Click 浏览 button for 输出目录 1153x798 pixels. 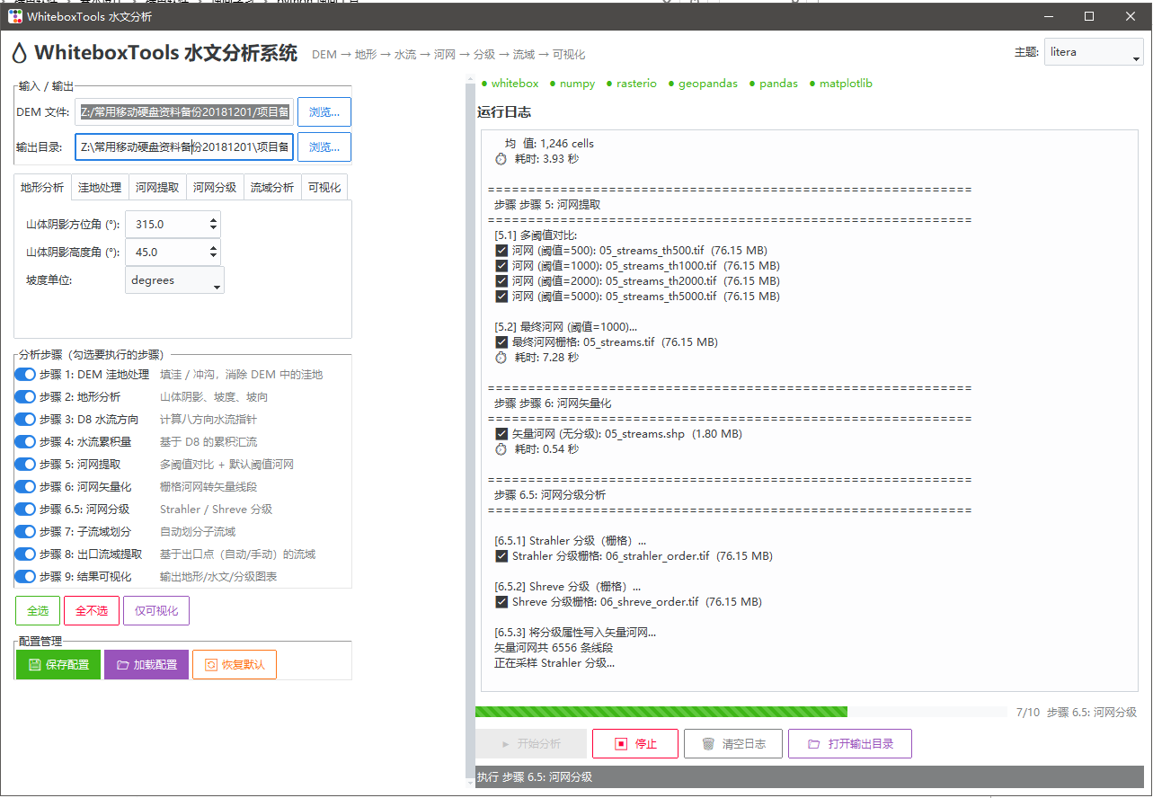(324, 147)
